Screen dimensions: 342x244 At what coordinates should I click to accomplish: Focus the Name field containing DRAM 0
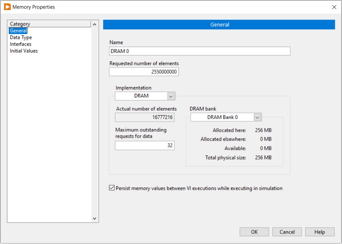click(x=200, y=51)
